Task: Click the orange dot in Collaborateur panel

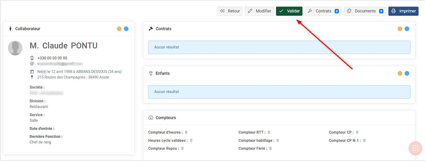Action: pos(119,29)
